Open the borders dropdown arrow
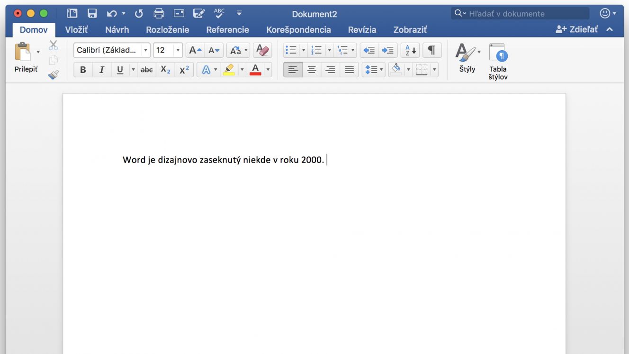629x354 pixels. 434,70
